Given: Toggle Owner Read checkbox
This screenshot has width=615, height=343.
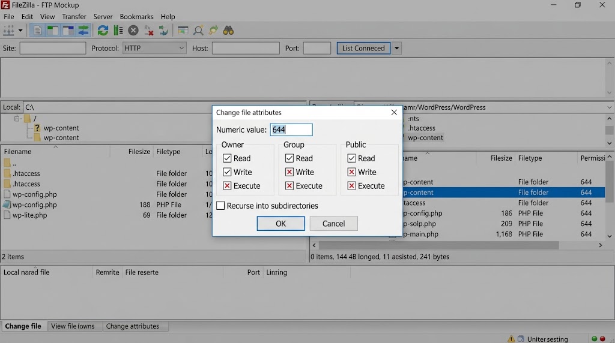Looking at the screenshot, I should pos(227,158).
